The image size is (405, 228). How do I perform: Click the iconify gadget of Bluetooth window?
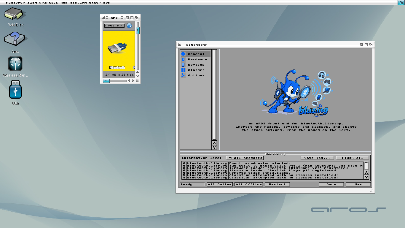361,45
